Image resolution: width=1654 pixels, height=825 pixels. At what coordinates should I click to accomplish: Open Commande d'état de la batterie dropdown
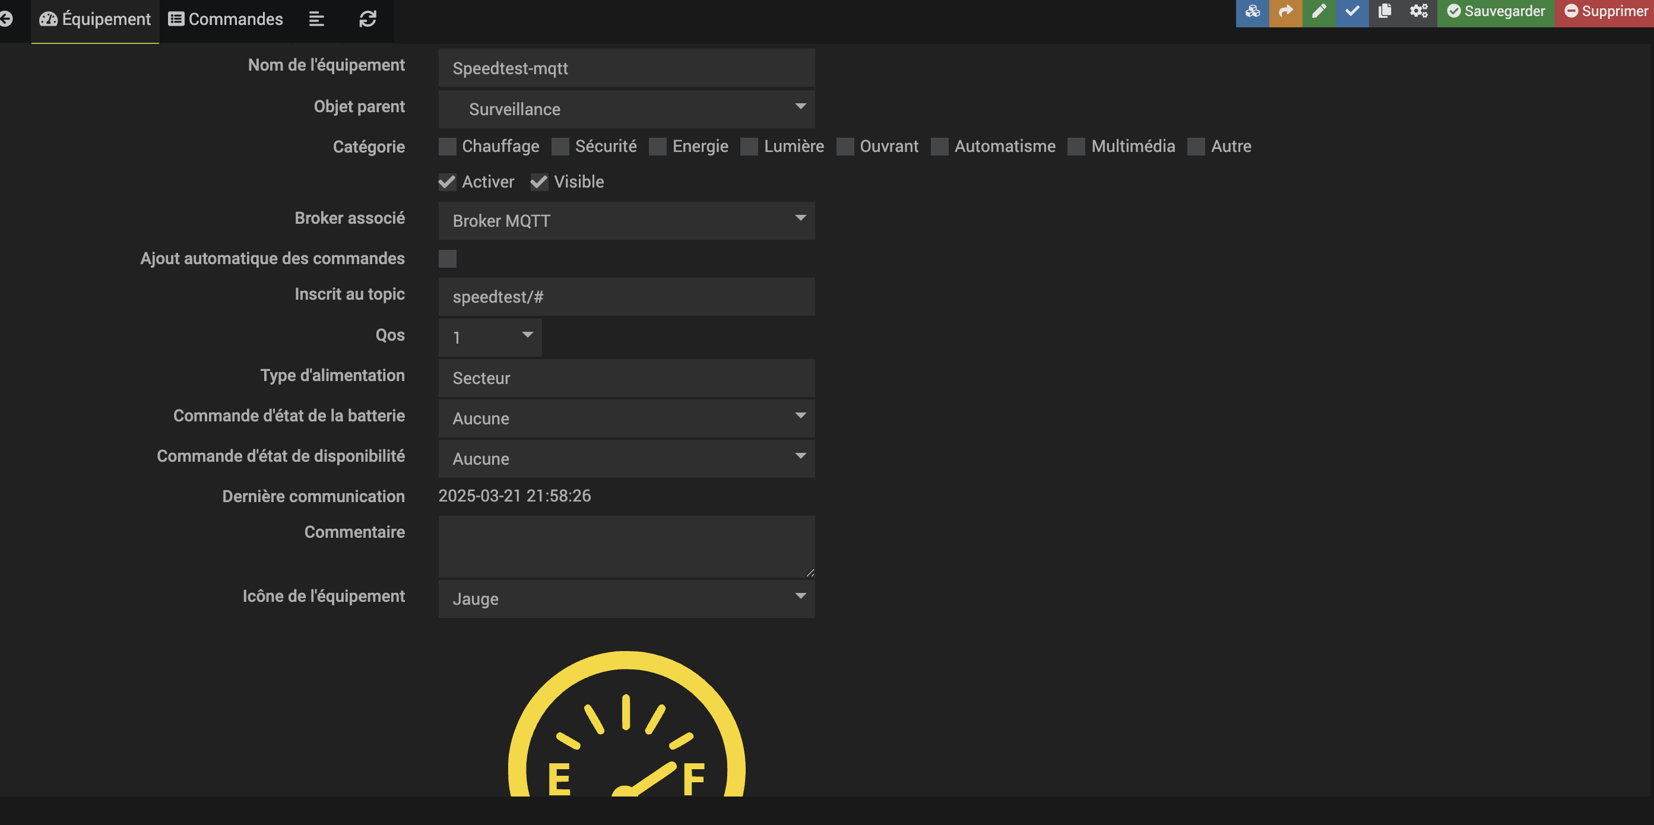tap(627, 418)
